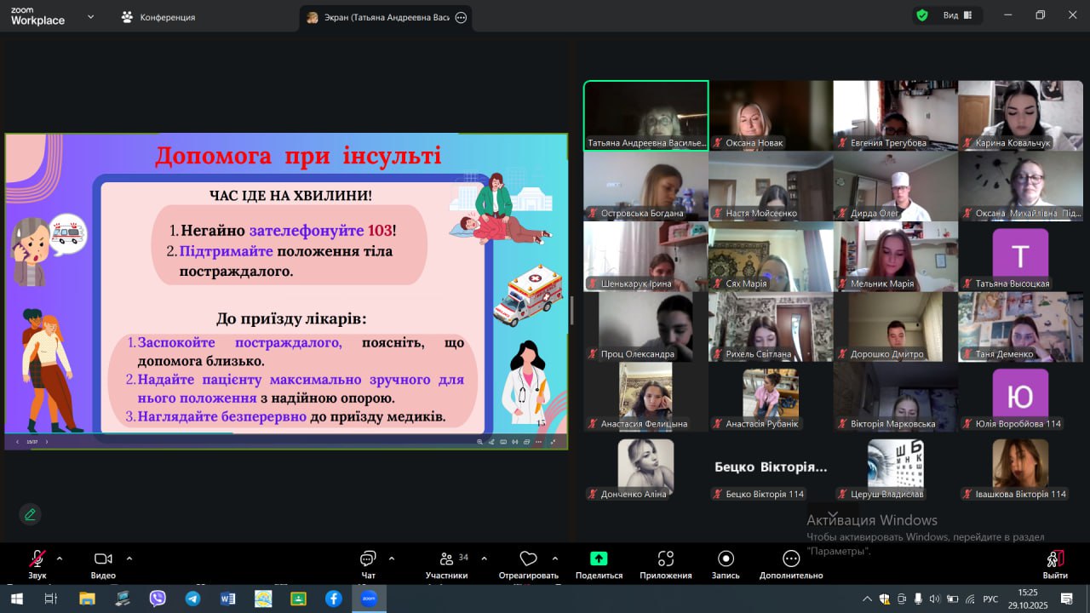The image size is (1090, 613).
Task: Expand video options arrow next to Видео
Action: (x=129, y=559)
